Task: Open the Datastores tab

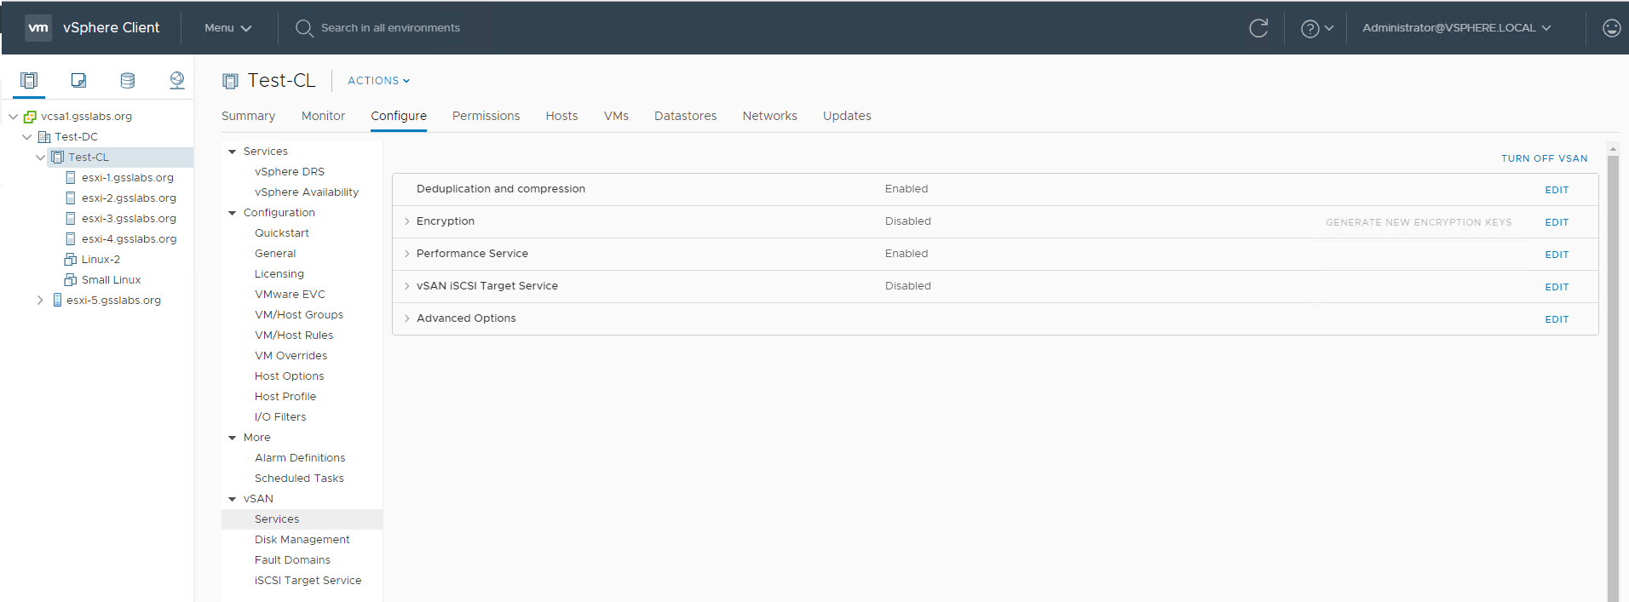Action: click(685, 116)
